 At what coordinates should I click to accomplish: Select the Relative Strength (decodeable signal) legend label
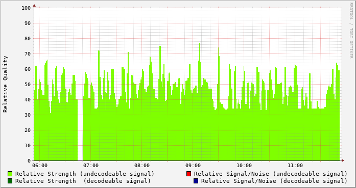[x=83, y=181]
